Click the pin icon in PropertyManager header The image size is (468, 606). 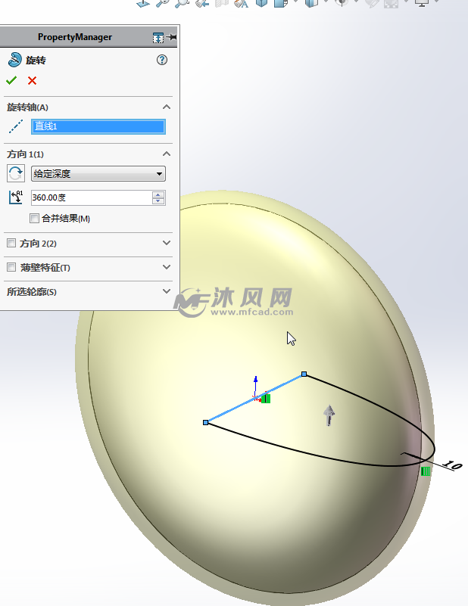(x=172, y=38)
